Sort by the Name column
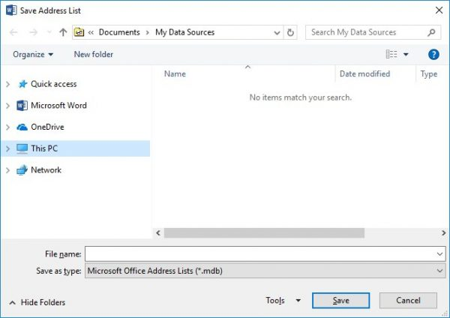This screenshot has height=318, width=450. tap(175, 73)
